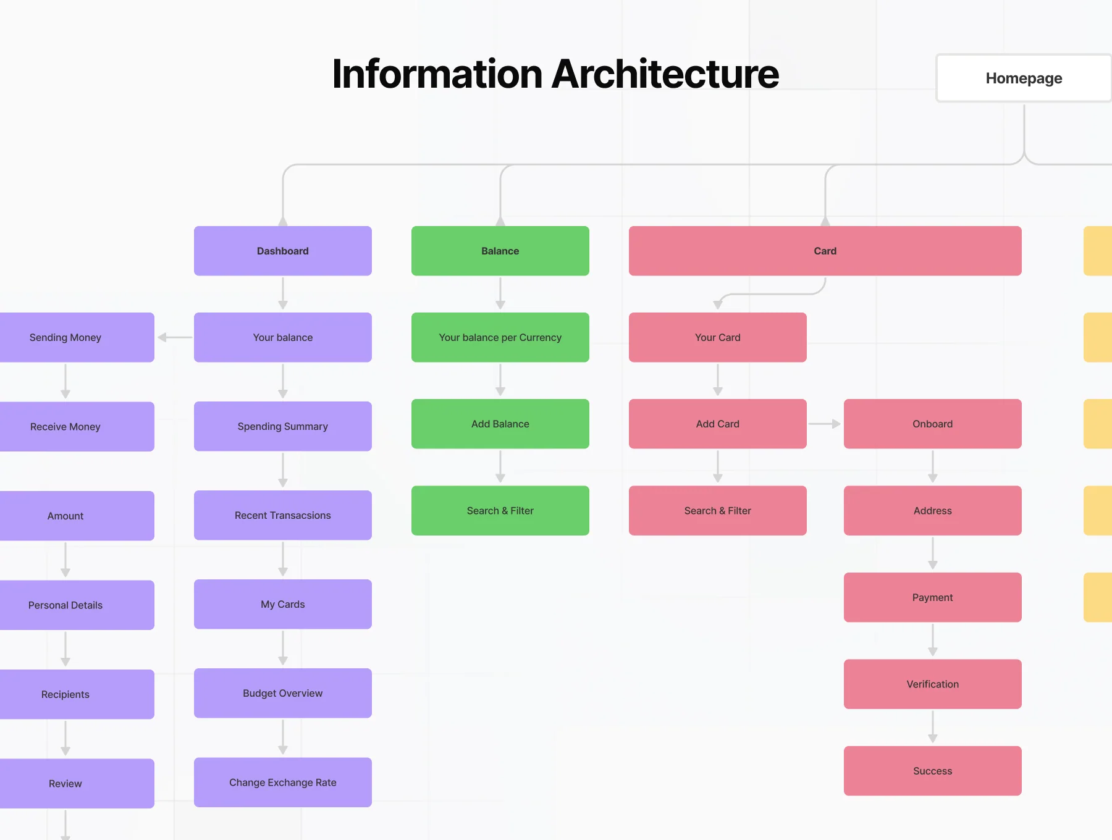
Task: Select the Your balance node
Action: (283, 337)
